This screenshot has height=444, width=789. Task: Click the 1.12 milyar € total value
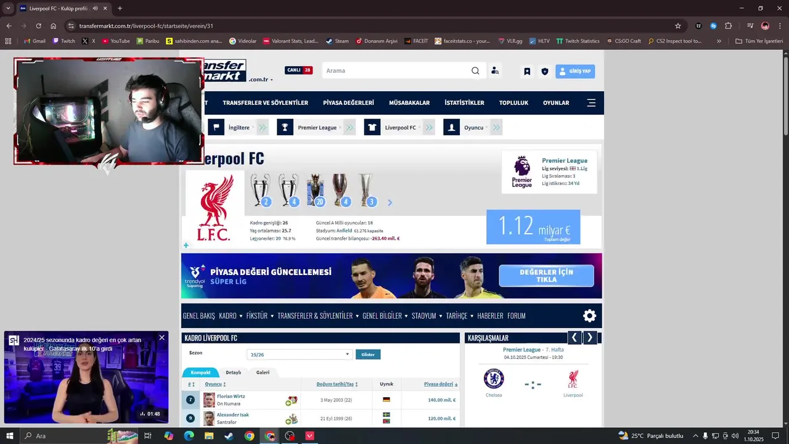[533, 227]
